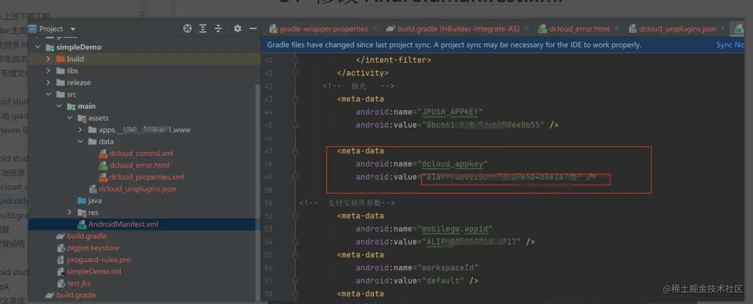This screenshot has height=304, width=753.
Task: Click the fold marker on line 58
Action: pyautogui.click(x=295, y=294)
